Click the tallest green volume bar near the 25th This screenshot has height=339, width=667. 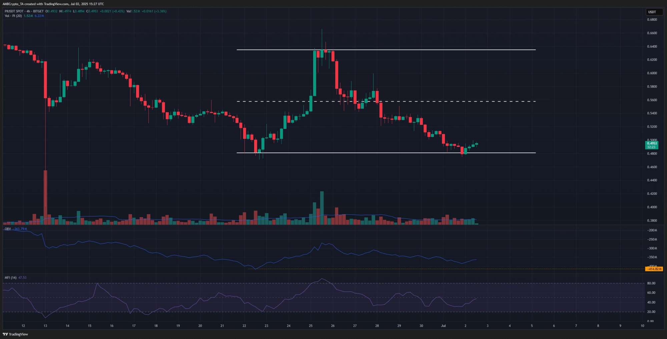(322, 208)
